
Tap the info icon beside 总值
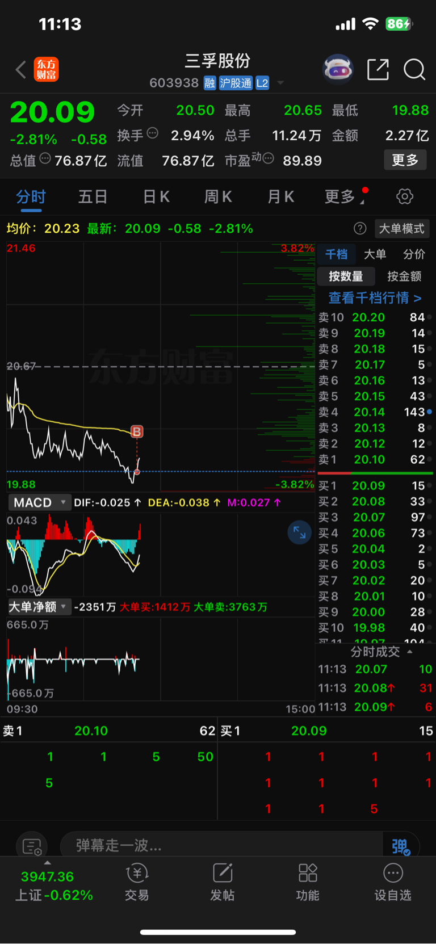pos(45,158)
